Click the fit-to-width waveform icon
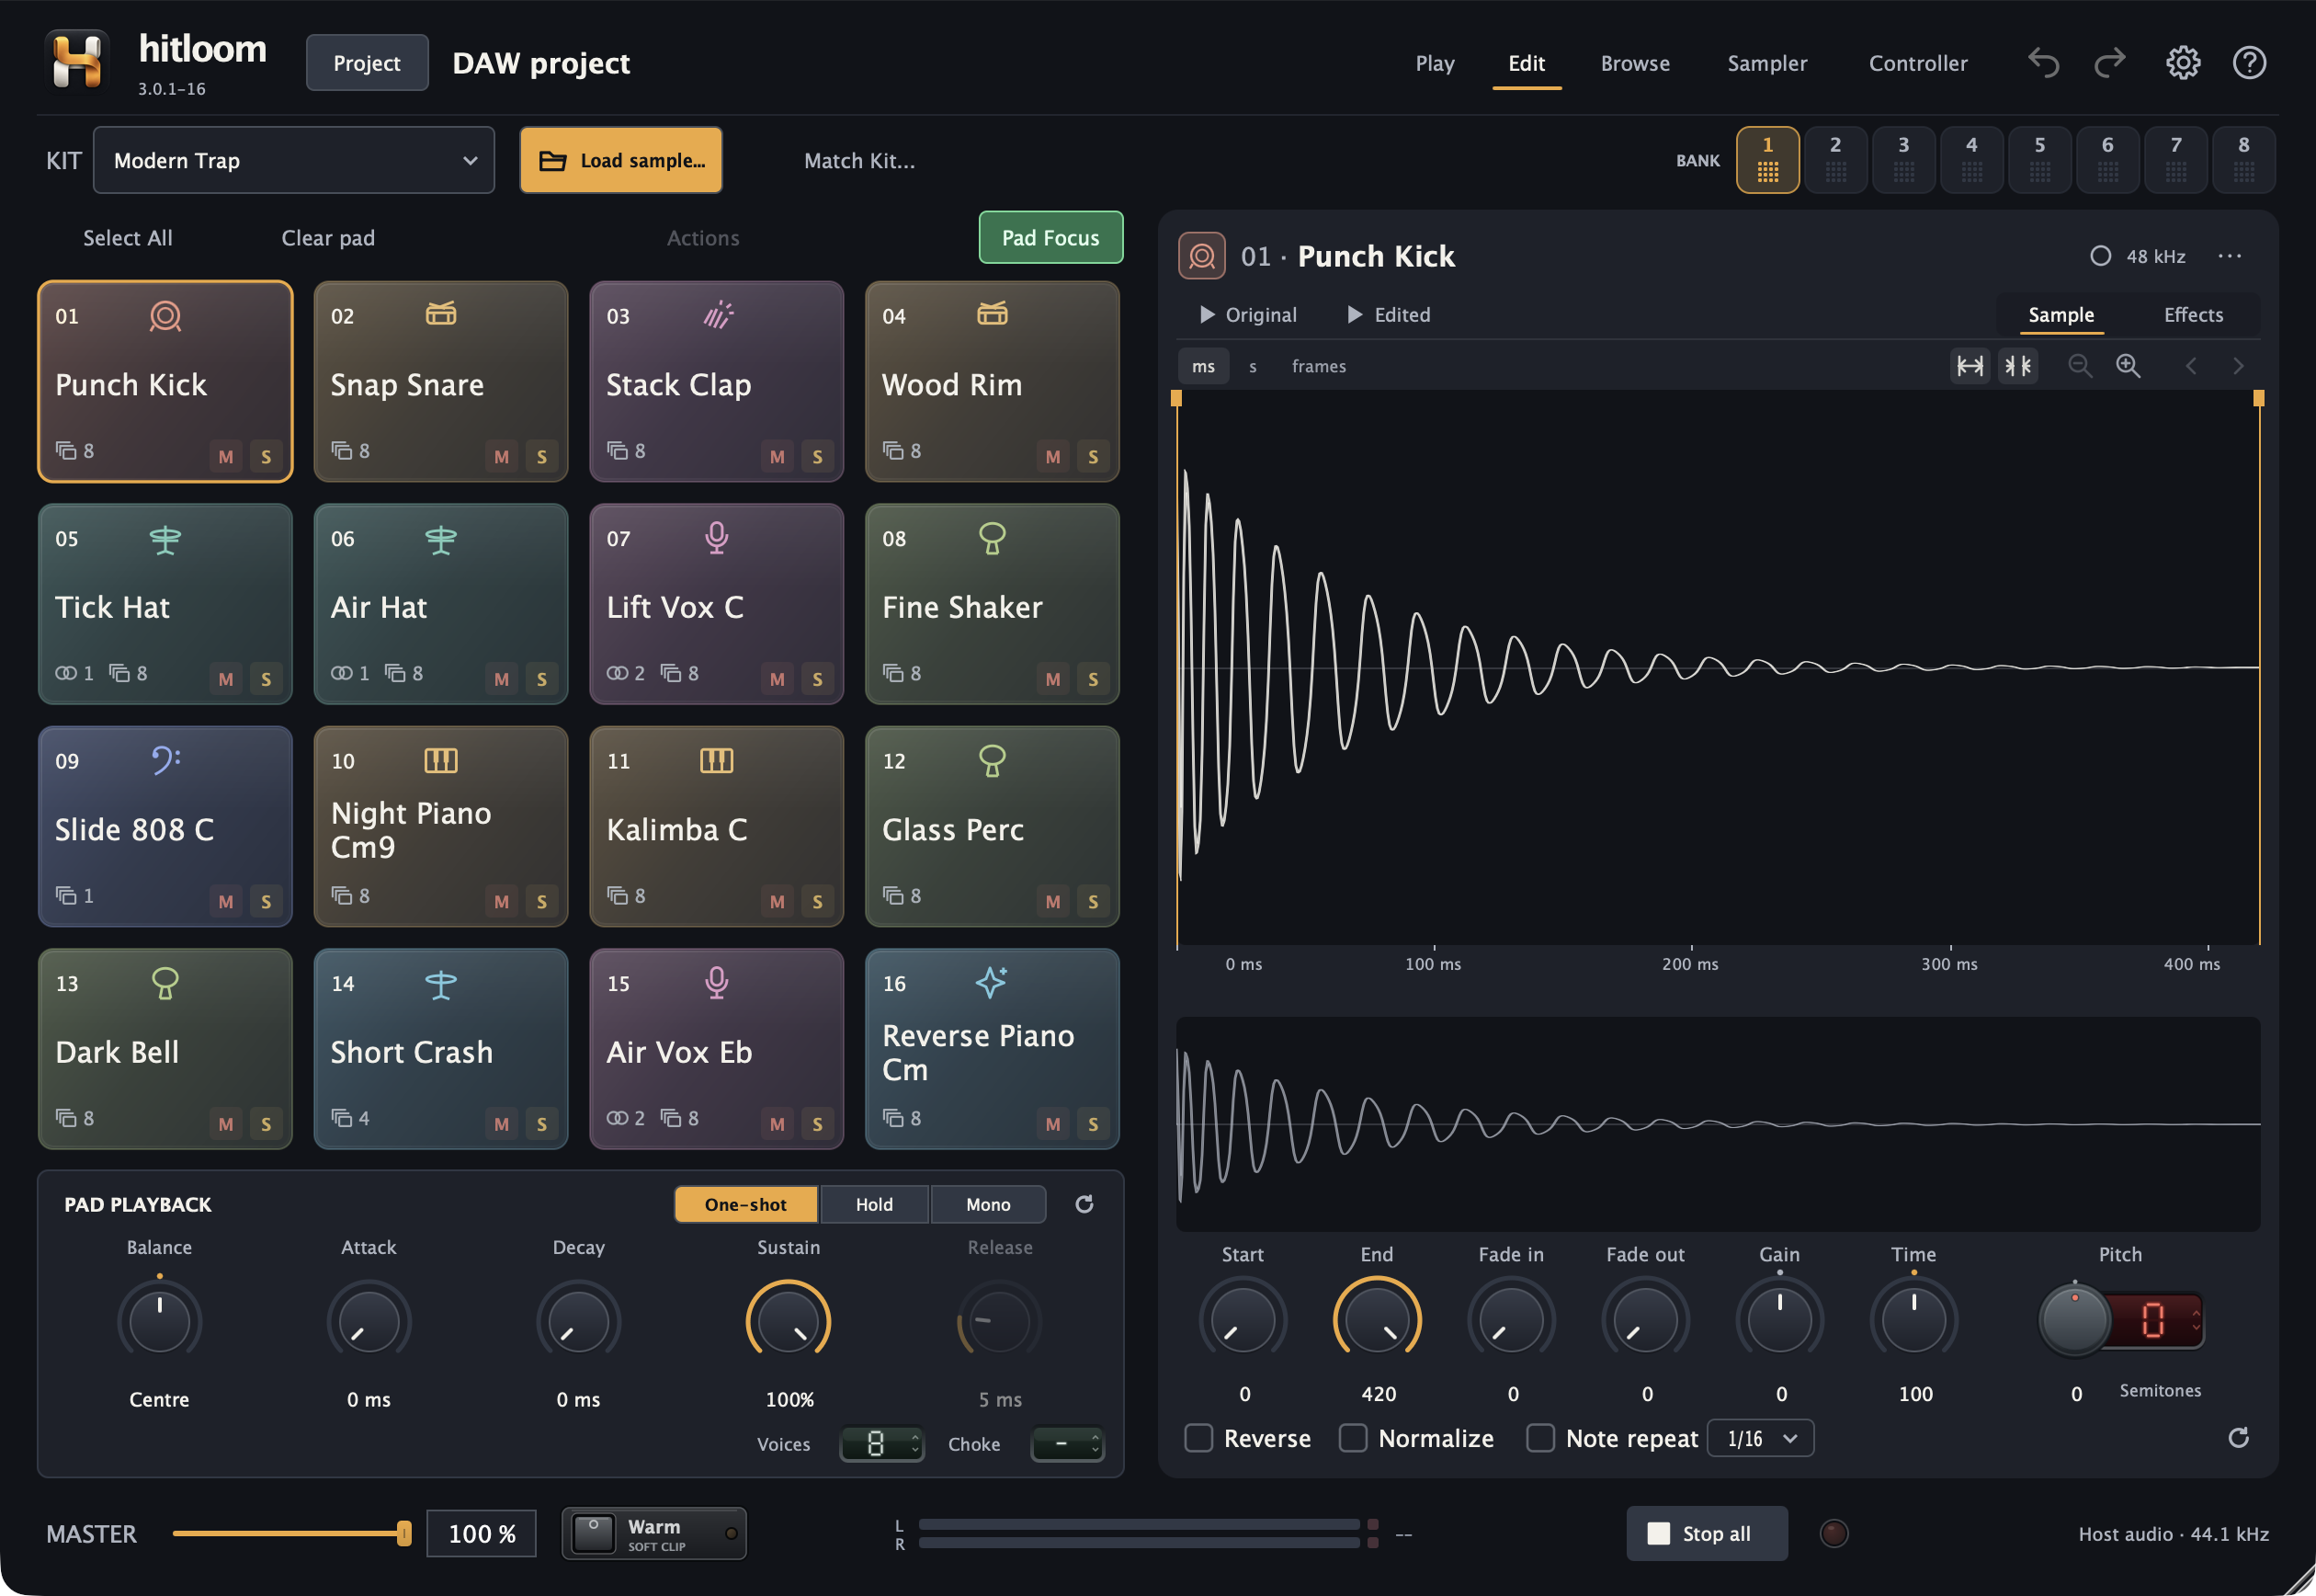The height and width of the screenshot is (1596, 2316). point(1970,366)
